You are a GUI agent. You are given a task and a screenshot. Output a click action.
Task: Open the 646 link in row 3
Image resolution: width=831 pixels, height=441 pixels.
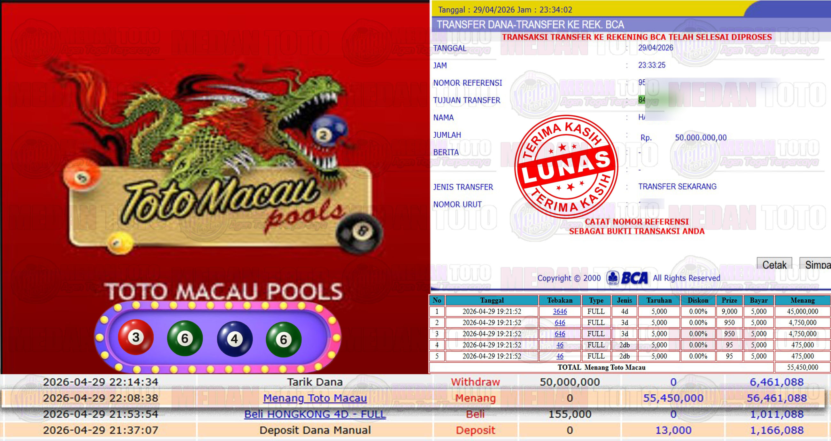[560, 334]
